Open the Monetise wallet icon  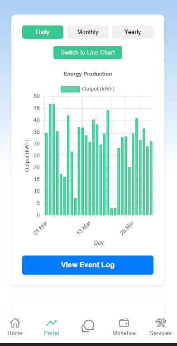coord(124,323)
